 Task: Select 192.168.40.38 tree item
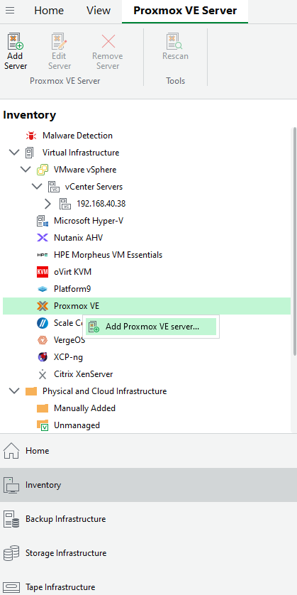pos(101,204)
